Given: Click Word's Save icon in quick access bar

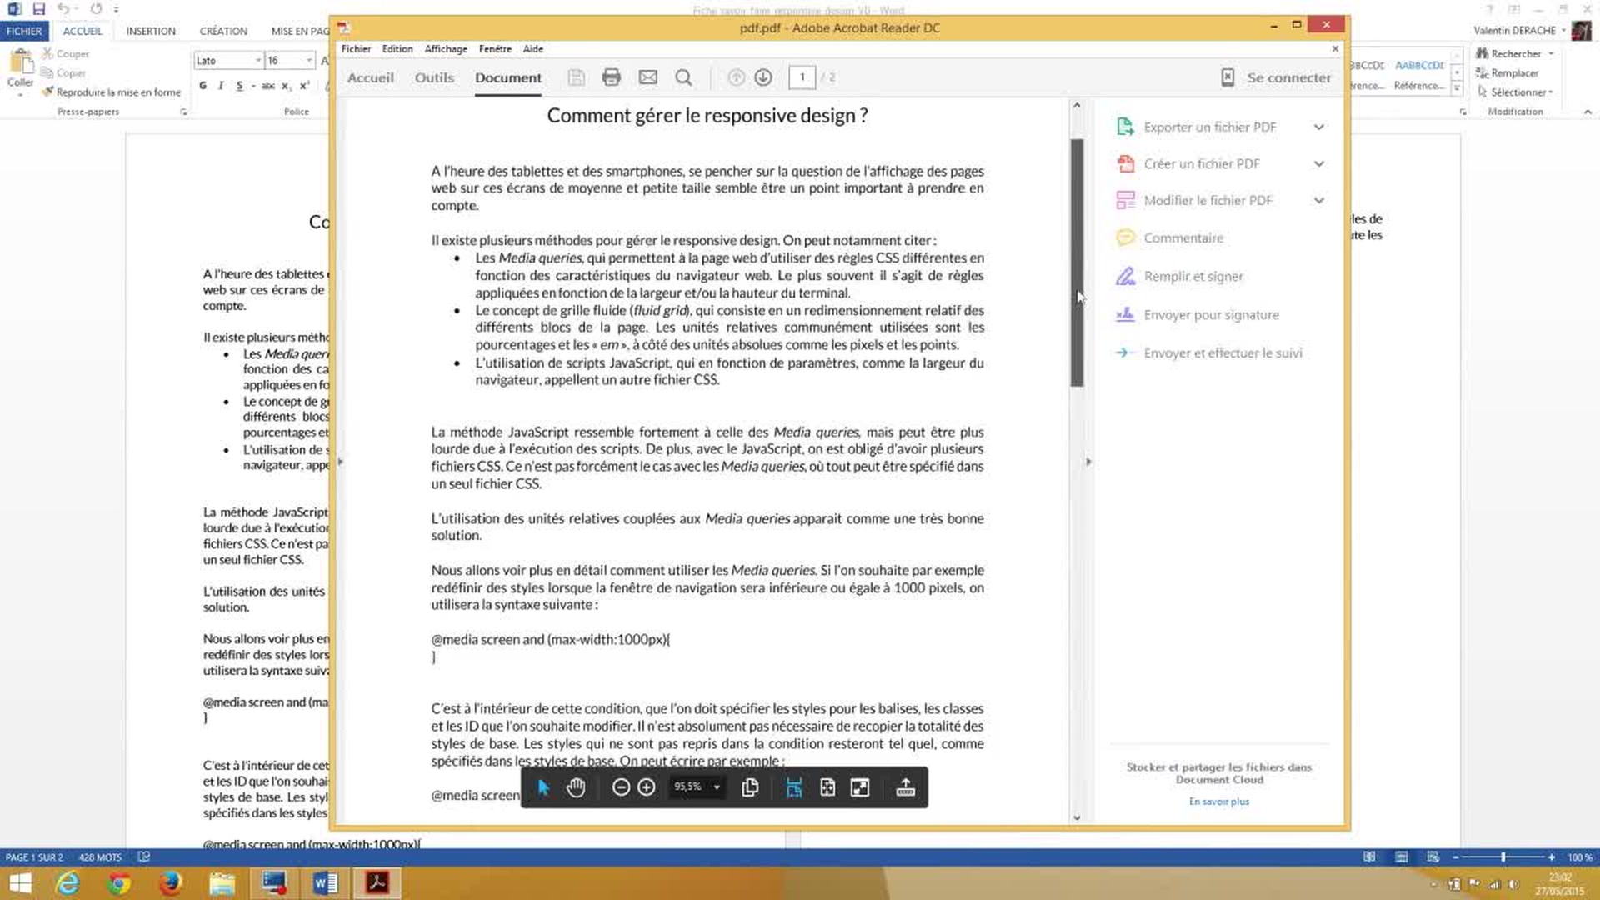Looking at the screenshot, I should (x=38, y=9).
